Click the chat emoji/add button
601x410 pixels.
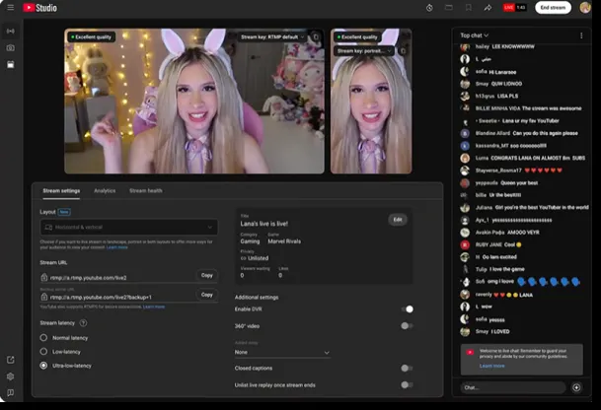(576, 387)
